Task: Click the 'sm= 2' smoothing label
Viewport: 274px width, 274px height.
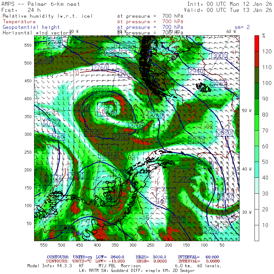Action: (242, 27)
